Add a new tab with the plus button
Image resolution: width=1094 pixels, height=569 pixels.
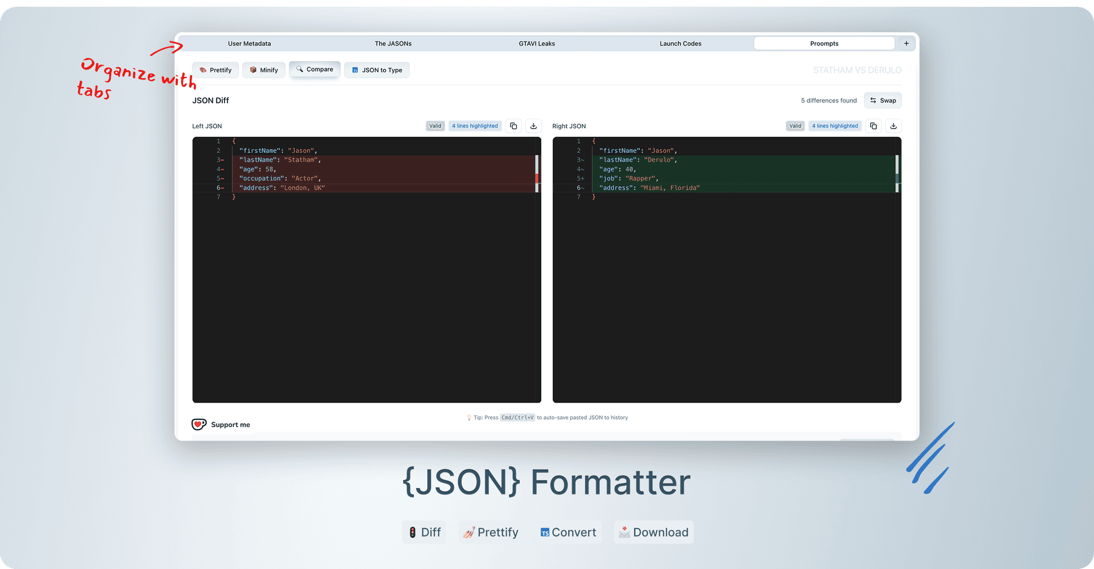(906, 43)
